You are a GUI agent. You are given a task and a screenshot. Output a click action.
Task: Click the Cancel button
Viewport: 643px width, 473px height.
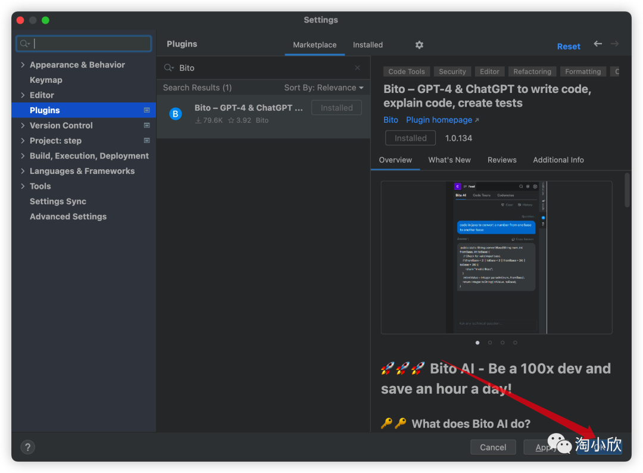(493, 447)
